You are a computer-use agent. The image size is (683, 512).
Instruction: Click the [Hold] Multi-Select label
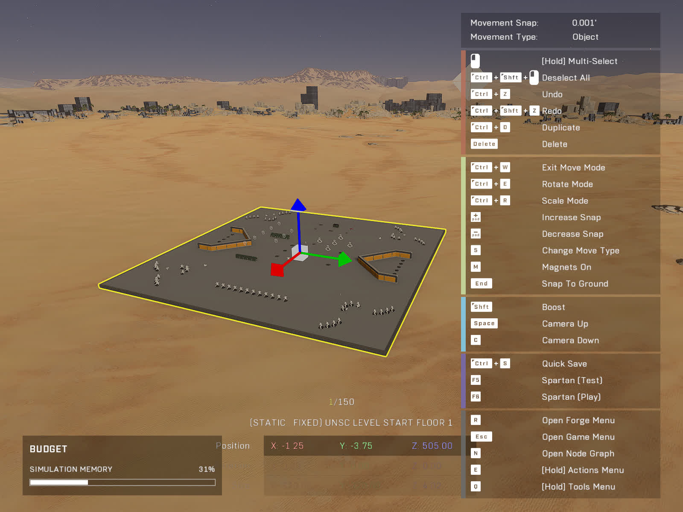pyautogui.click(x=579, y=61)
